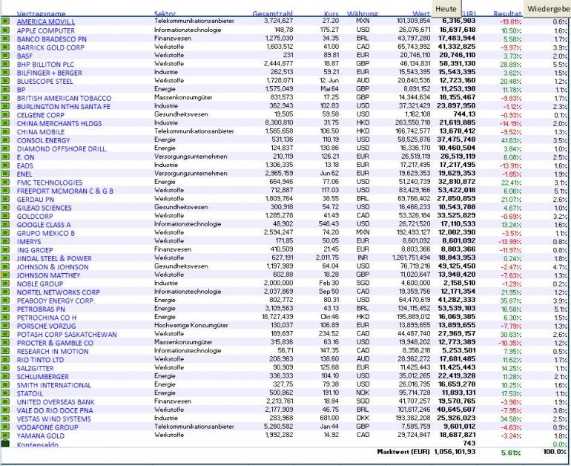This screenshot has height=466, width=571.
Task: Open the Kontensaldo link
Action: [38, 444]
